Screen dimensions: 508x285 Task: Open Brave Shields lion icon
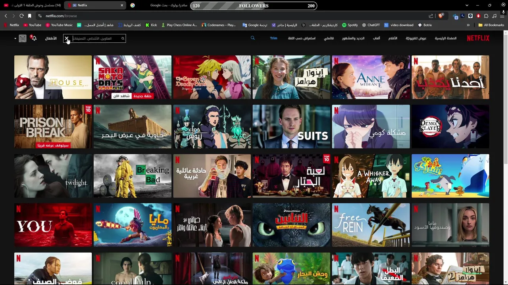pos(441,16)
